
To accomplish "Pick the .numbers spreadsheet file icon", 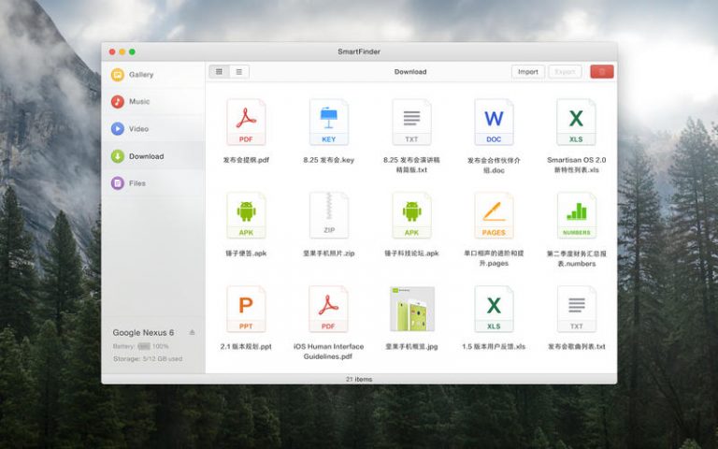I will coord(576,216).
